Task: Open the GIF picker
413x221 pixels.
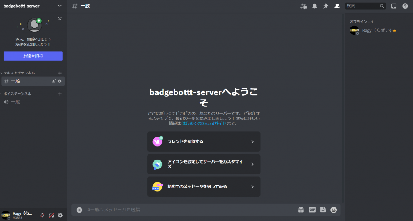Action: click(x=312, y=209)
